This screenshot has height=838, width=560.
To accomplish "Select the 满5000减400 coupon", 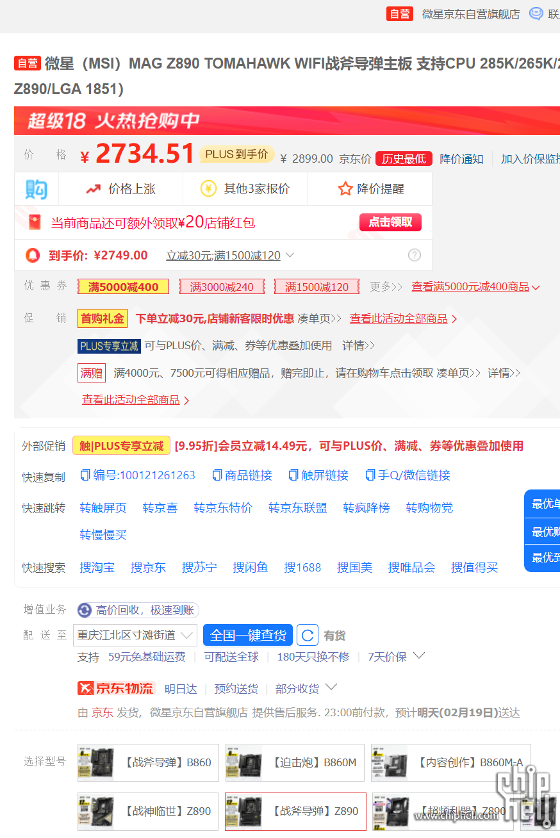I will tap(123, 287).
